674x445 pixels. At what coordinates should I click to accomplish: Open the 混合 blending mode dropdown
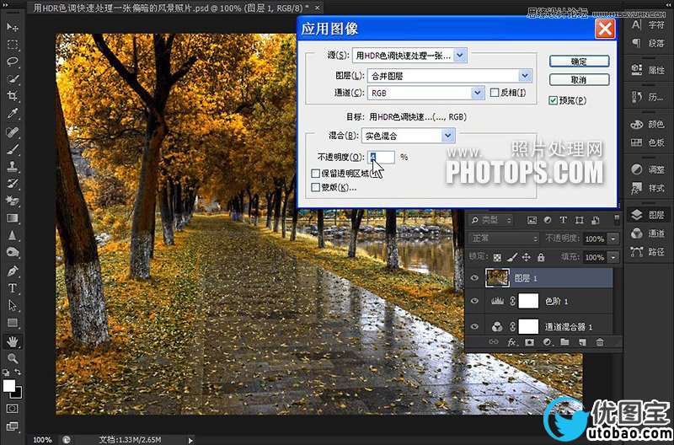click(409, 135)
